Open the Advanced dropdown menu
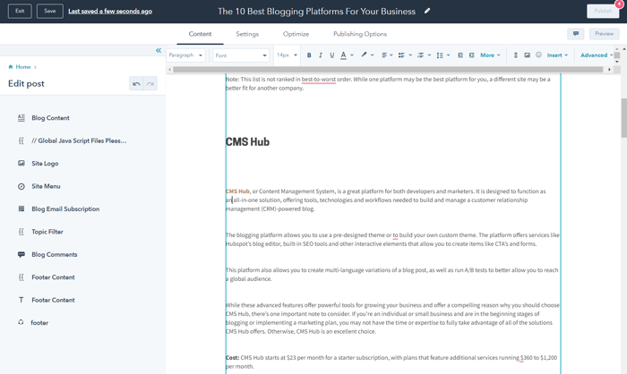 [x=597, y=55]
